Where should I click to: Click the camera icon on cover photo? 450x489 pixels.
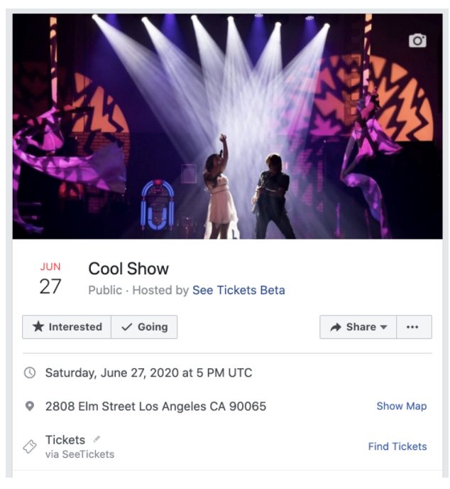coord(417,41)
